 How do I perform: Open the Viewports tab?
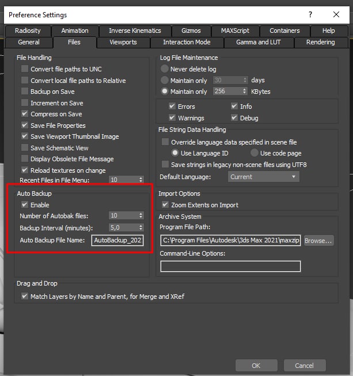(123, 42)
